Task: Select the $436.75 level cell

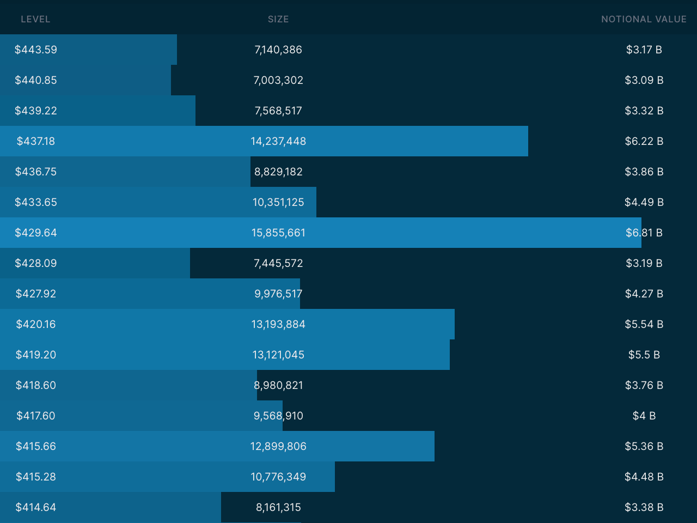Action: tap(36, 172)
